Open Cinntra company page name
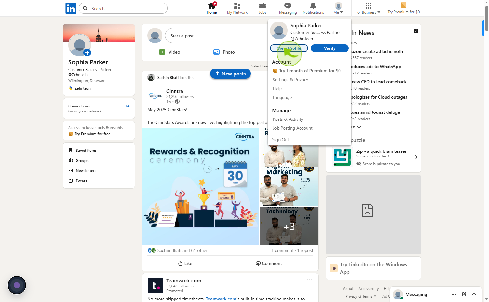This screenshot has width=489, height=302. click(x=175, y=91)
